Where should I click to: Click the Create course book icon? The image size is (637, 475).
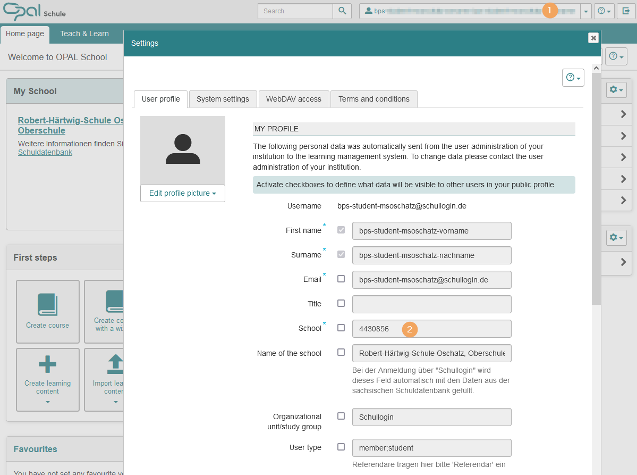(x=48, y=305)
